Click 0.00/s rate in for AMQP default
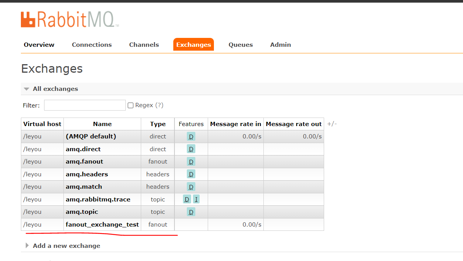The width and height of the screenshot is (463, 261). point(252,136)
